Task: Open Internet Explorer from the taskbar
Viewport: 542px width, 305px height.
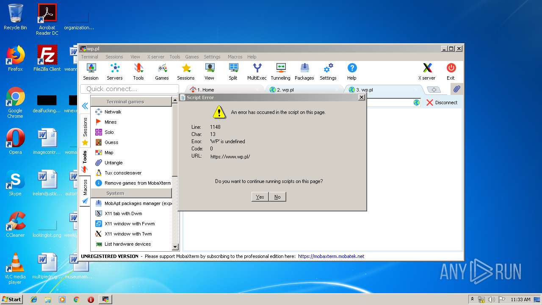Action: click(34, 299)
